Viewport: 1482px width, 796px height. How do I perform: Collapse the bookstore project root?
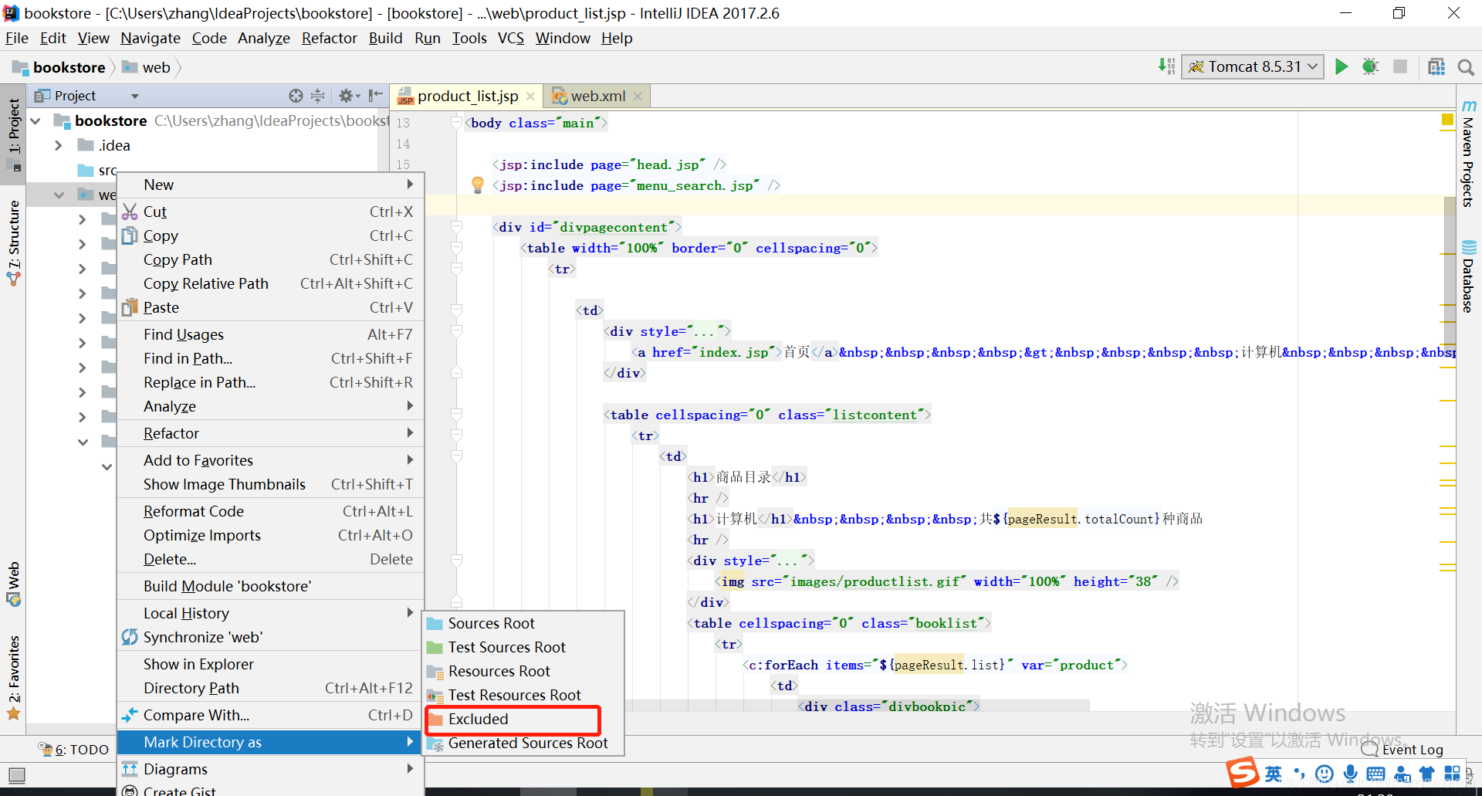pos(36,121)
